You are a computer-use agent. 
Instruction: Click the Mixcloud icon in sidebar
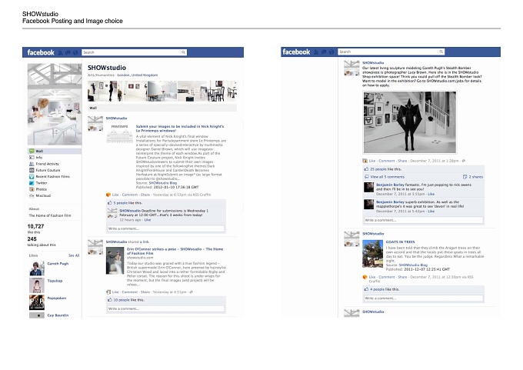coord(32,195)
